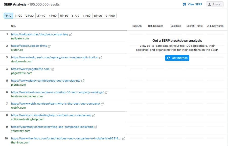228x146 pixels.
Task: Open the bestseocompanies.com top-50 rankings link
Action: 57,92
